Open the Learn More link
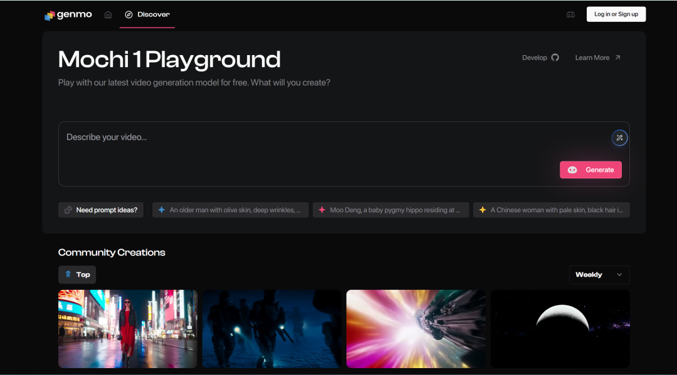677x375 pixels. click(597, 58)
